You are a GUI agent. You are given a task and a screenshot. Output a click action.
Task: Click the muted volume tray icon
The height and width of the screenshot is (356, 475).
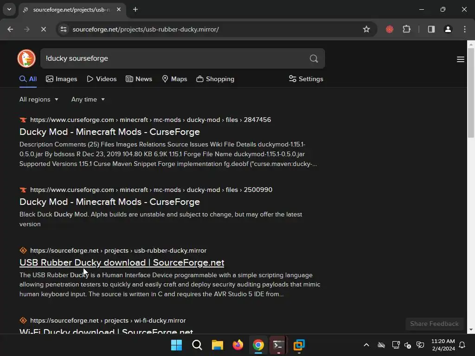(x=408, y=345)
